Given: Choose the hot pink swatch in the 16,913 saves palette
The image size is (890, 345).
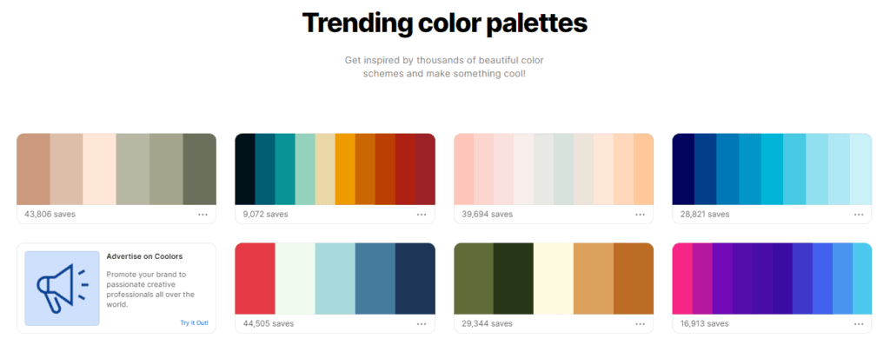Looking at the screenshot, I should click(682, 279).
